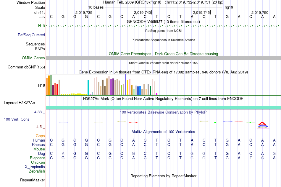Screen dimensions: 281x187
Task: Click the turquoise Layered H3K27Ac signal band
Action: [x=164, y=107]
